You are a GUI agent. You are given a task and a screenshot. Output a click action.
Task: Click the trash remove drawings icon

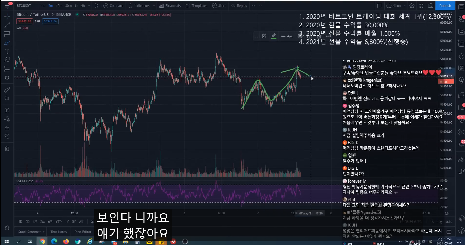click(x=7, y=148)
